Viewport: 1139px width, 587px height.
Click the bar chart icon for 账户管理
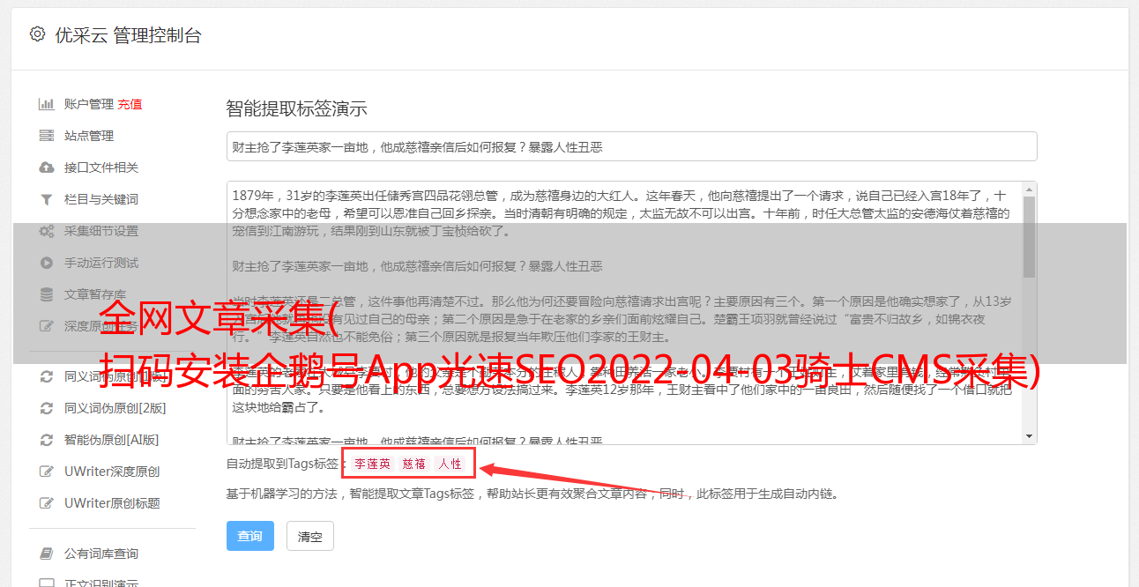pyautogui.click(x=47, y=104)
